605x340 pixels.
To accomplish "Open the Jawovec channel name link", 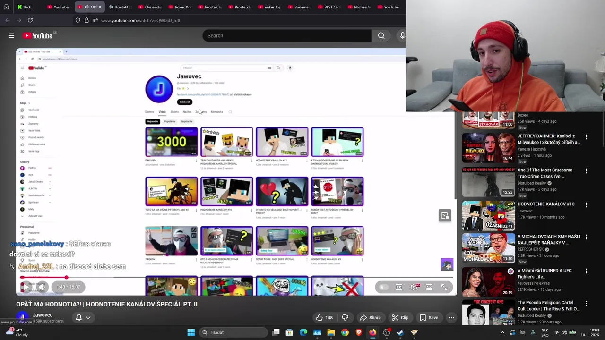I will [43, 315].
